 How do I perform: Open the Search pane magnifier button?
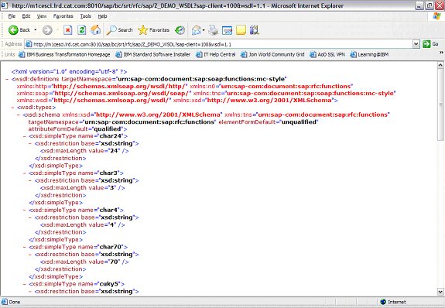(119, 30)
